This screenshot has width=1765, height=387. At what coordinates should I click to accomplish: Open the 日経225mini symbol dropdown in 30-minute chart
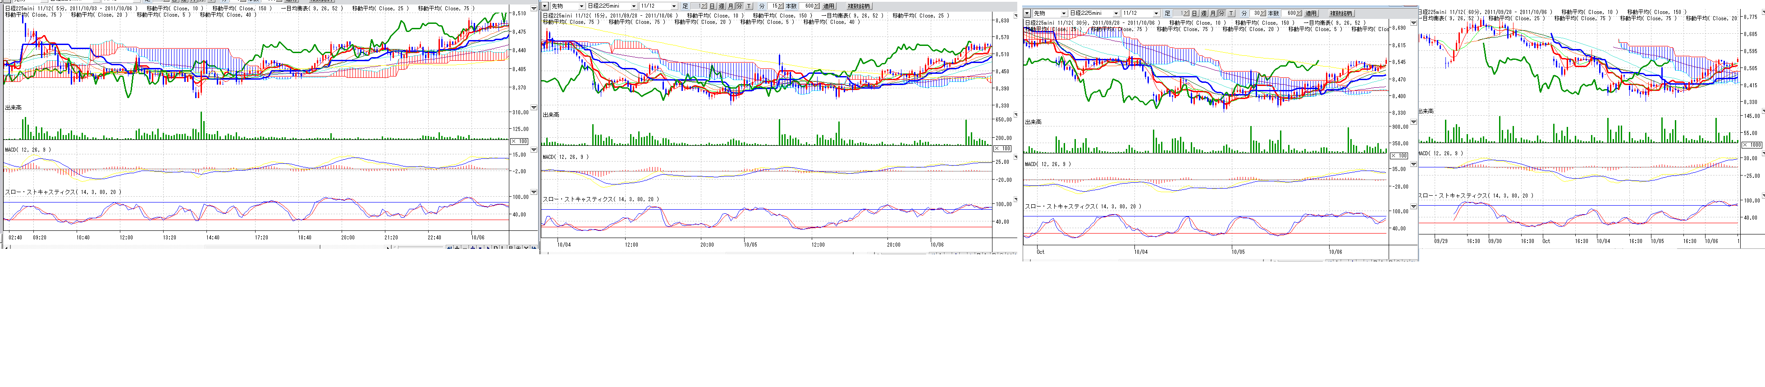1116,13
